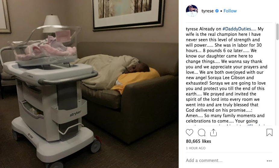
Task: Open the tyrese username in the header
Action: click(208, 11)
